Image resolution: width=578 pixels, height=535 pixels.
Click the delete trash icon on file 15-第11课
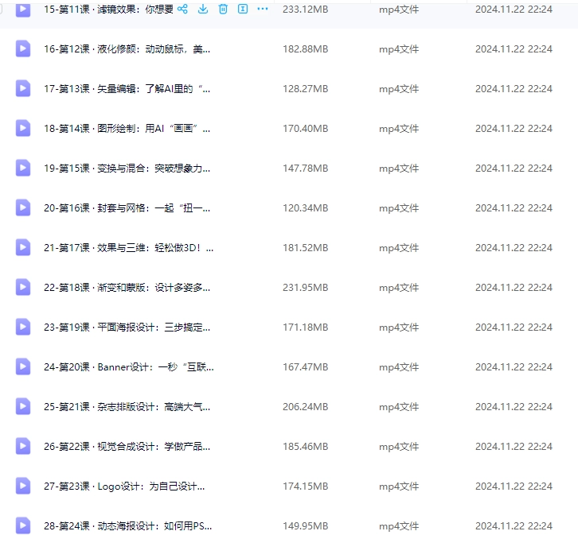click(223, 9)
